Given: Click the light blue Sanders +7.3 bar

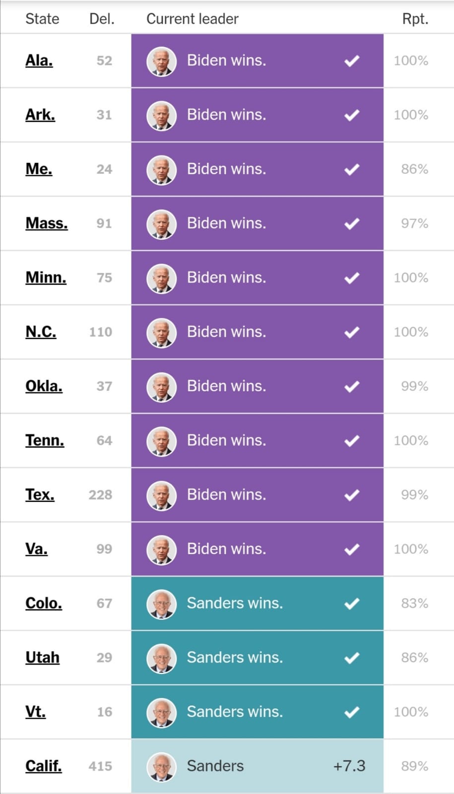Looking at the screenshot, I should click(x=257, y=766).
